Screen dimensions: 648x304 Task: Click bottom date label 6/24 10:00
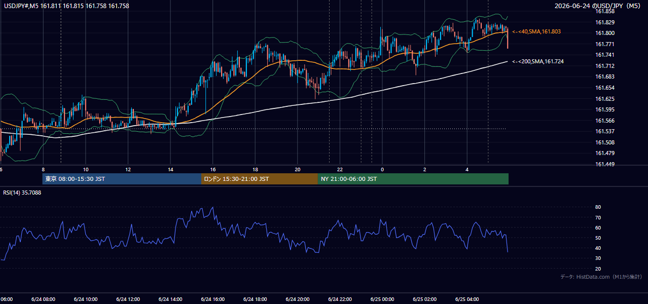(86, 299)
